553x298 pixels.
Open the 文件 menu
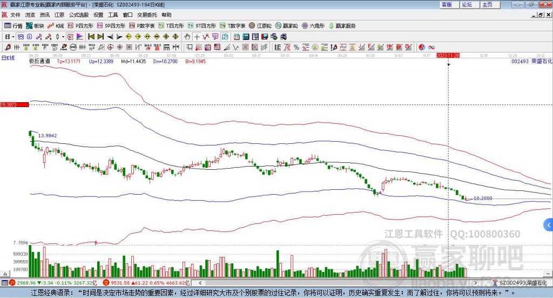(x=16, y=15)
